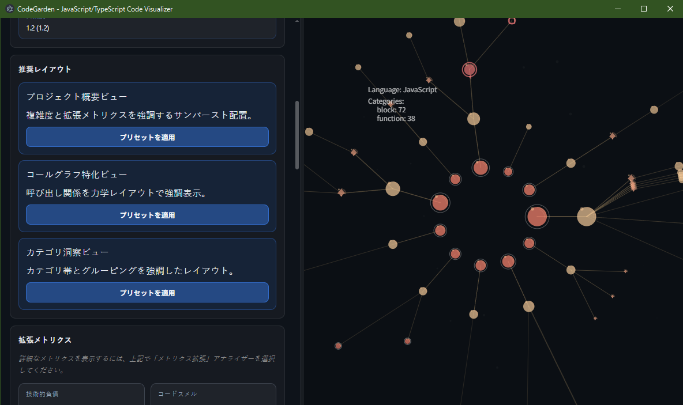Click the sidebar vertical scrollbar thumb
683x405 pixels.
point(297,135)
